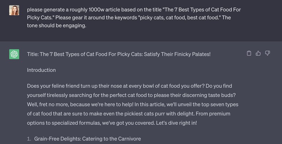Click the user profile photo avatar
Viewport: 282px width, 144px height.
point(14,10)
